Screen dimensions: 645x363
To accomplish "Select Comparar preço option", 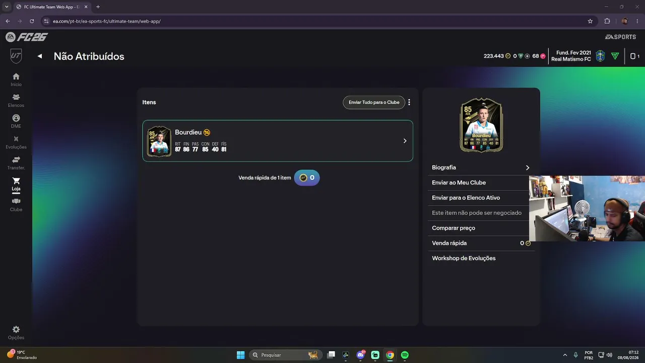I will point(481,228).
